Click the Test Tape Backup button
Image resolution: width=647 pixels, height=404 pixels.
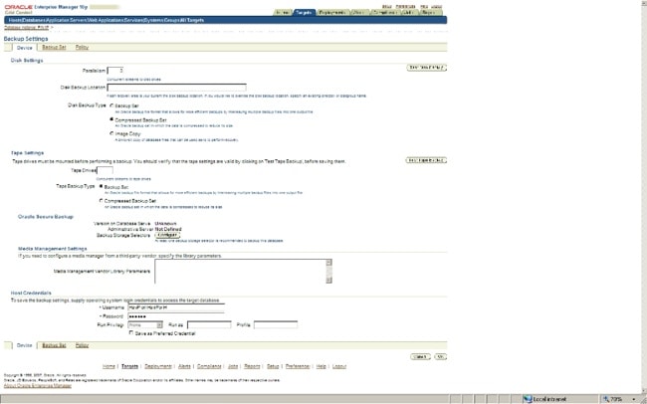click(426, 160)
